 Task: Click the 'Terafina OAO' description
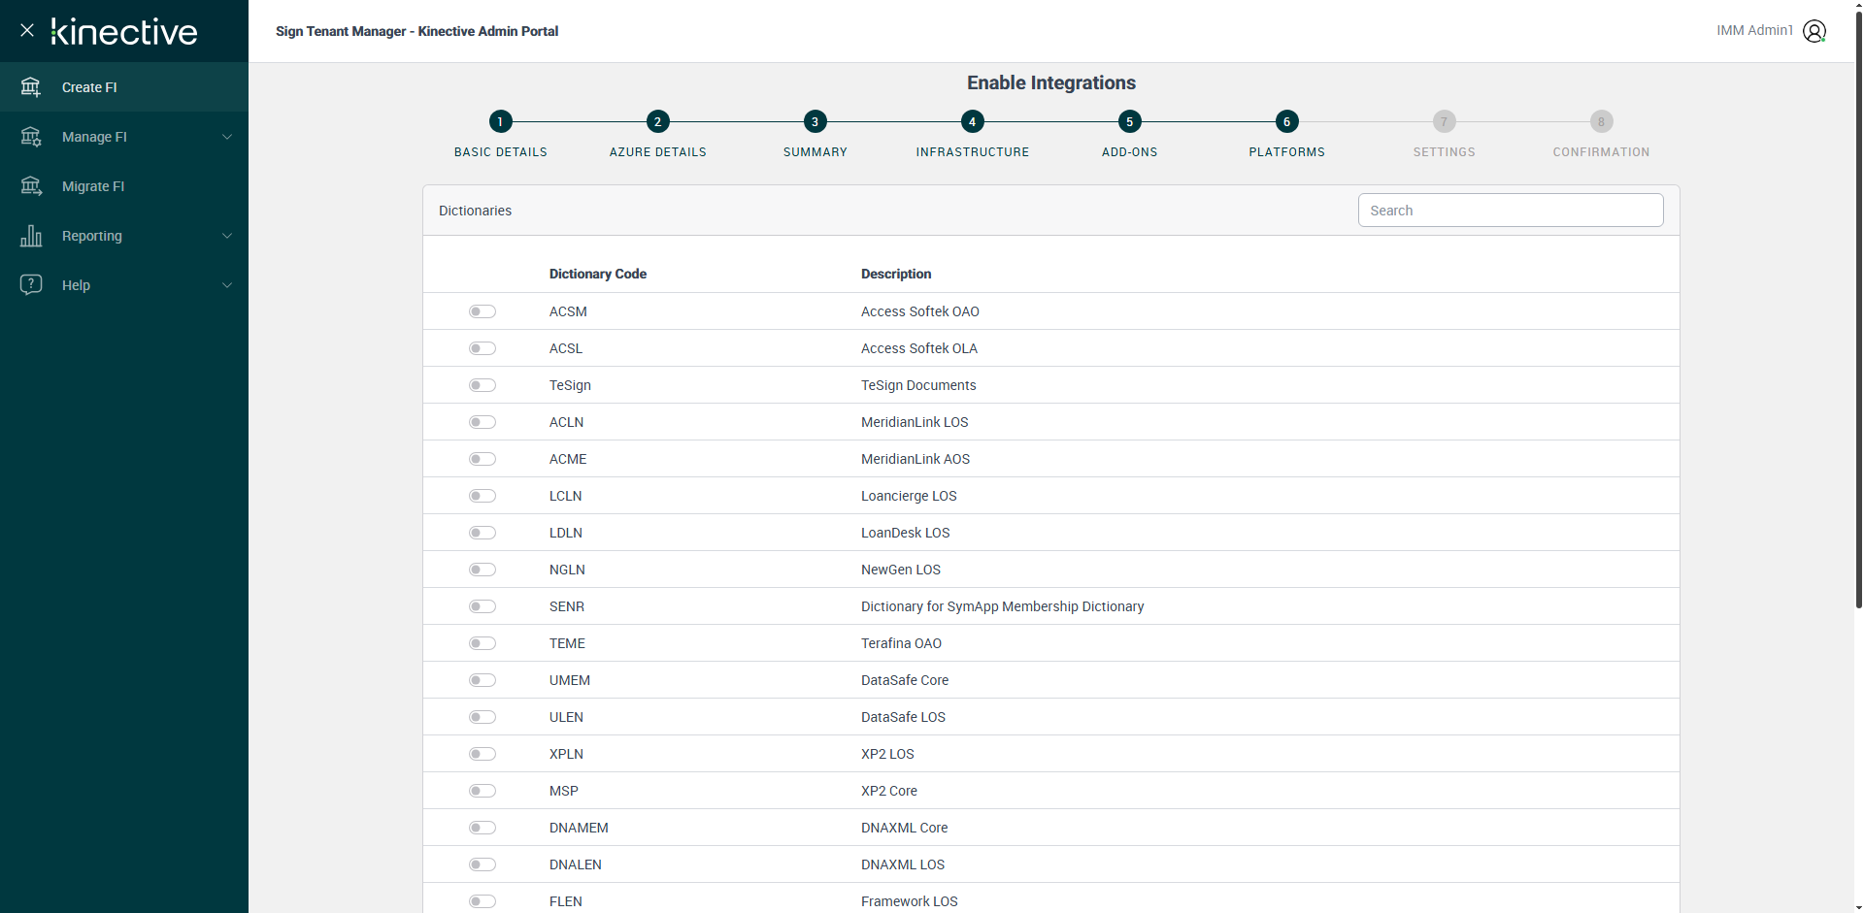[x=901, y=643]
